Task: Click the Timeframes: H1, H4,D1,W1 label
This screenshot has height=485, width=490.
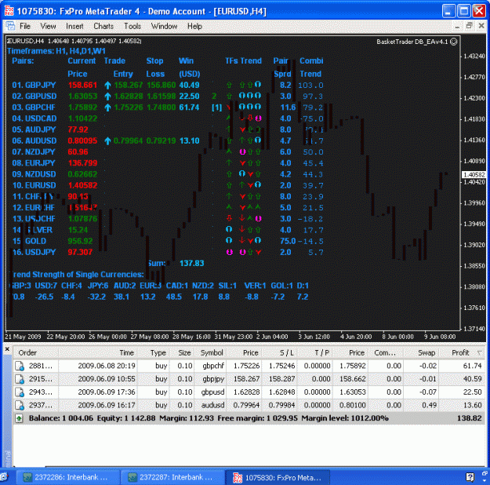Action: coord(56,51)
